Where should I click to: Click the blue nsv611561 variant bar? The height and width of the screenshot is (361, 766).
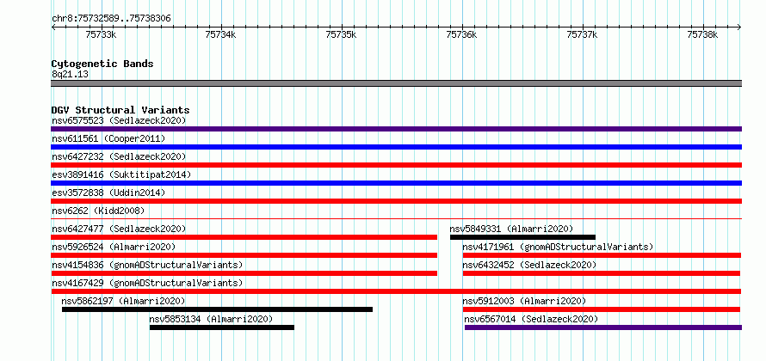tap(396, 147)
